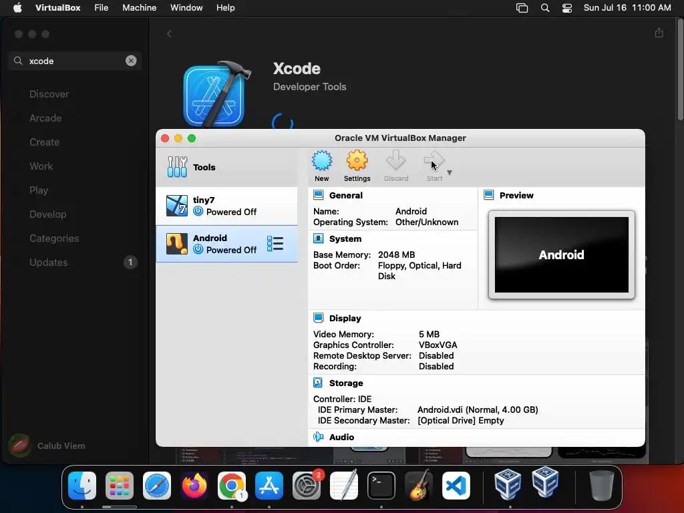This screenshot has width=684, height=513.
Task: Click the Audio section header
Action: (x=341, y=437)
